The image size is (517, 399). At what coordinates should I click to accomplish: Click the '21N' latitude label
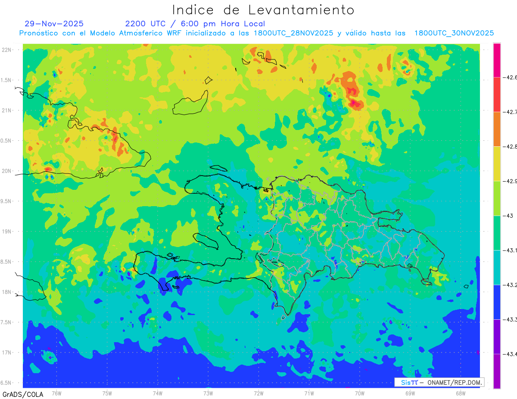coord(7,110)
